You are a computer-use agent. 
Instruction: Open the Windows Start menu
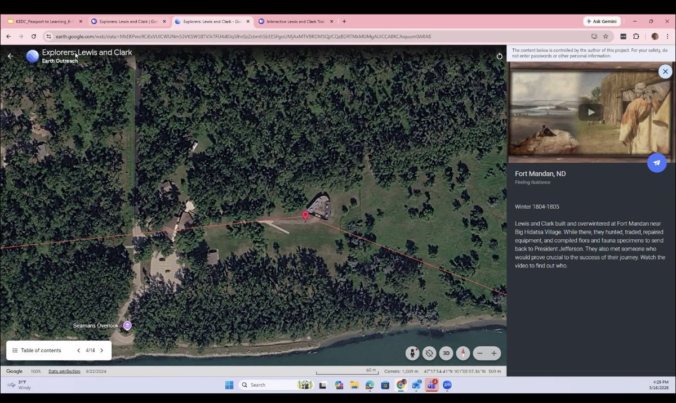(229, 385)
